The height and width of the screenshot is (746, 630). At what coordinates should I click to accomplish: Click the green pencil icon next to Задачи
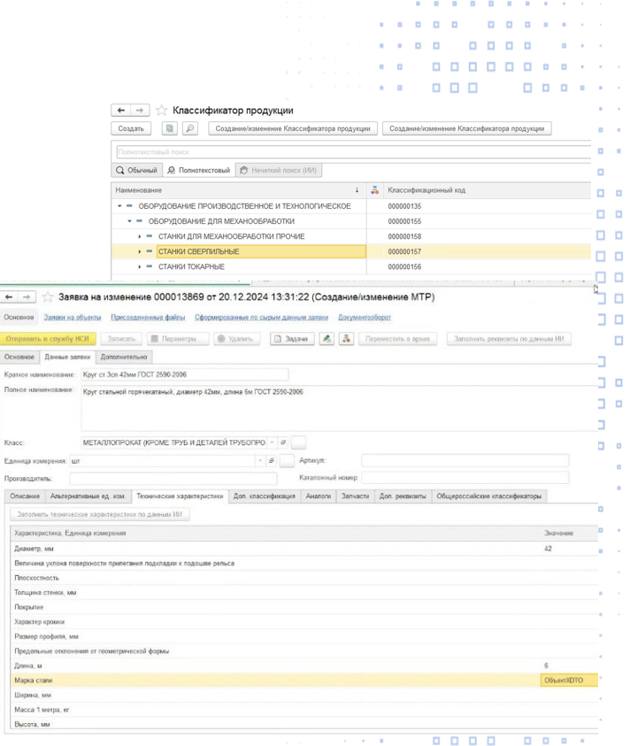click(x=327, y=339)
